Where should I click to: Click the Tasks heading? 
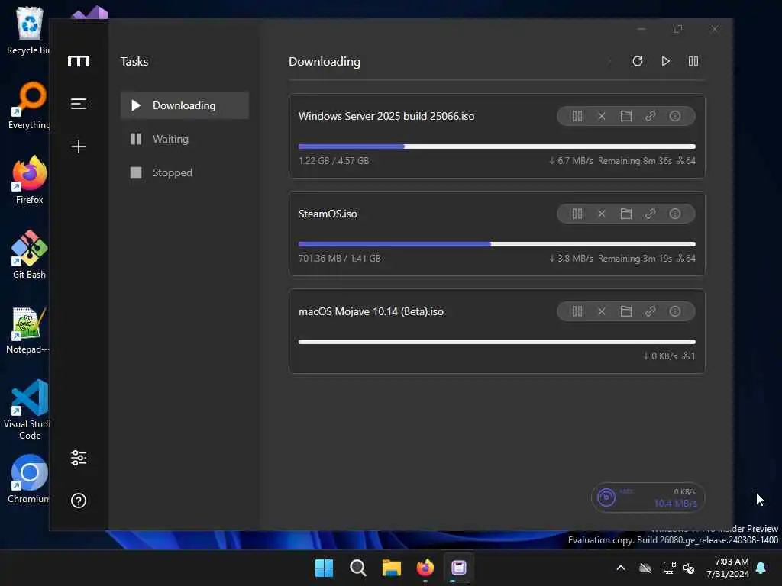[x=134, y=61]
